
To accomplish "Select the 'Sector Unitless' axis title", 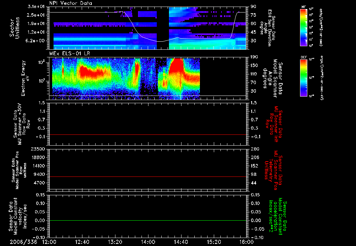I will 15,28.
